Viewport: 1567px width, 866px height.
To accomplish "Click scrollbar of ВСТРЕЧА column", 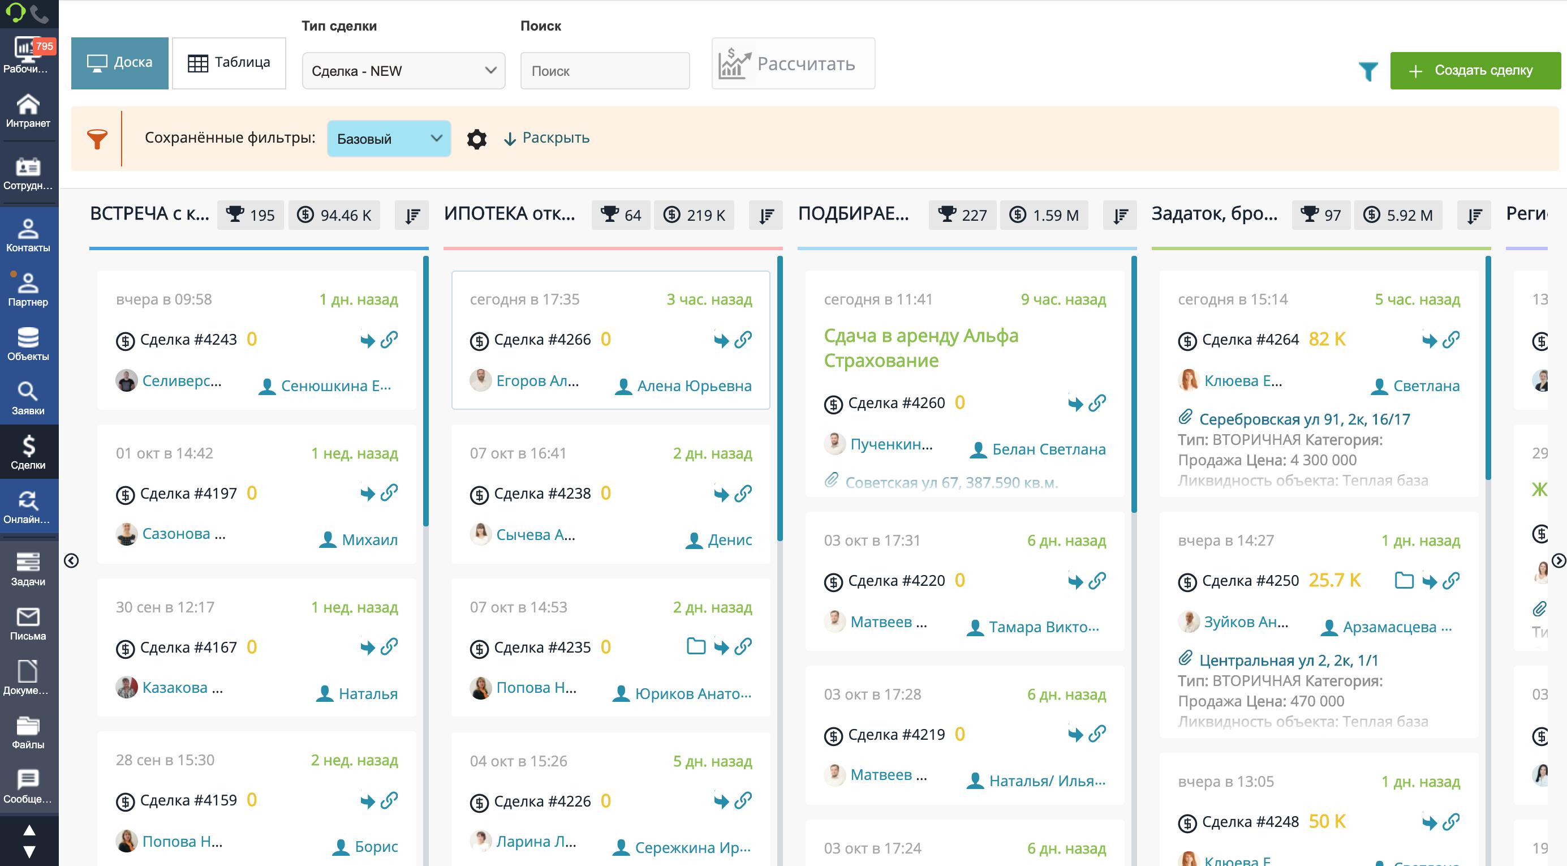I will (426, 391).
